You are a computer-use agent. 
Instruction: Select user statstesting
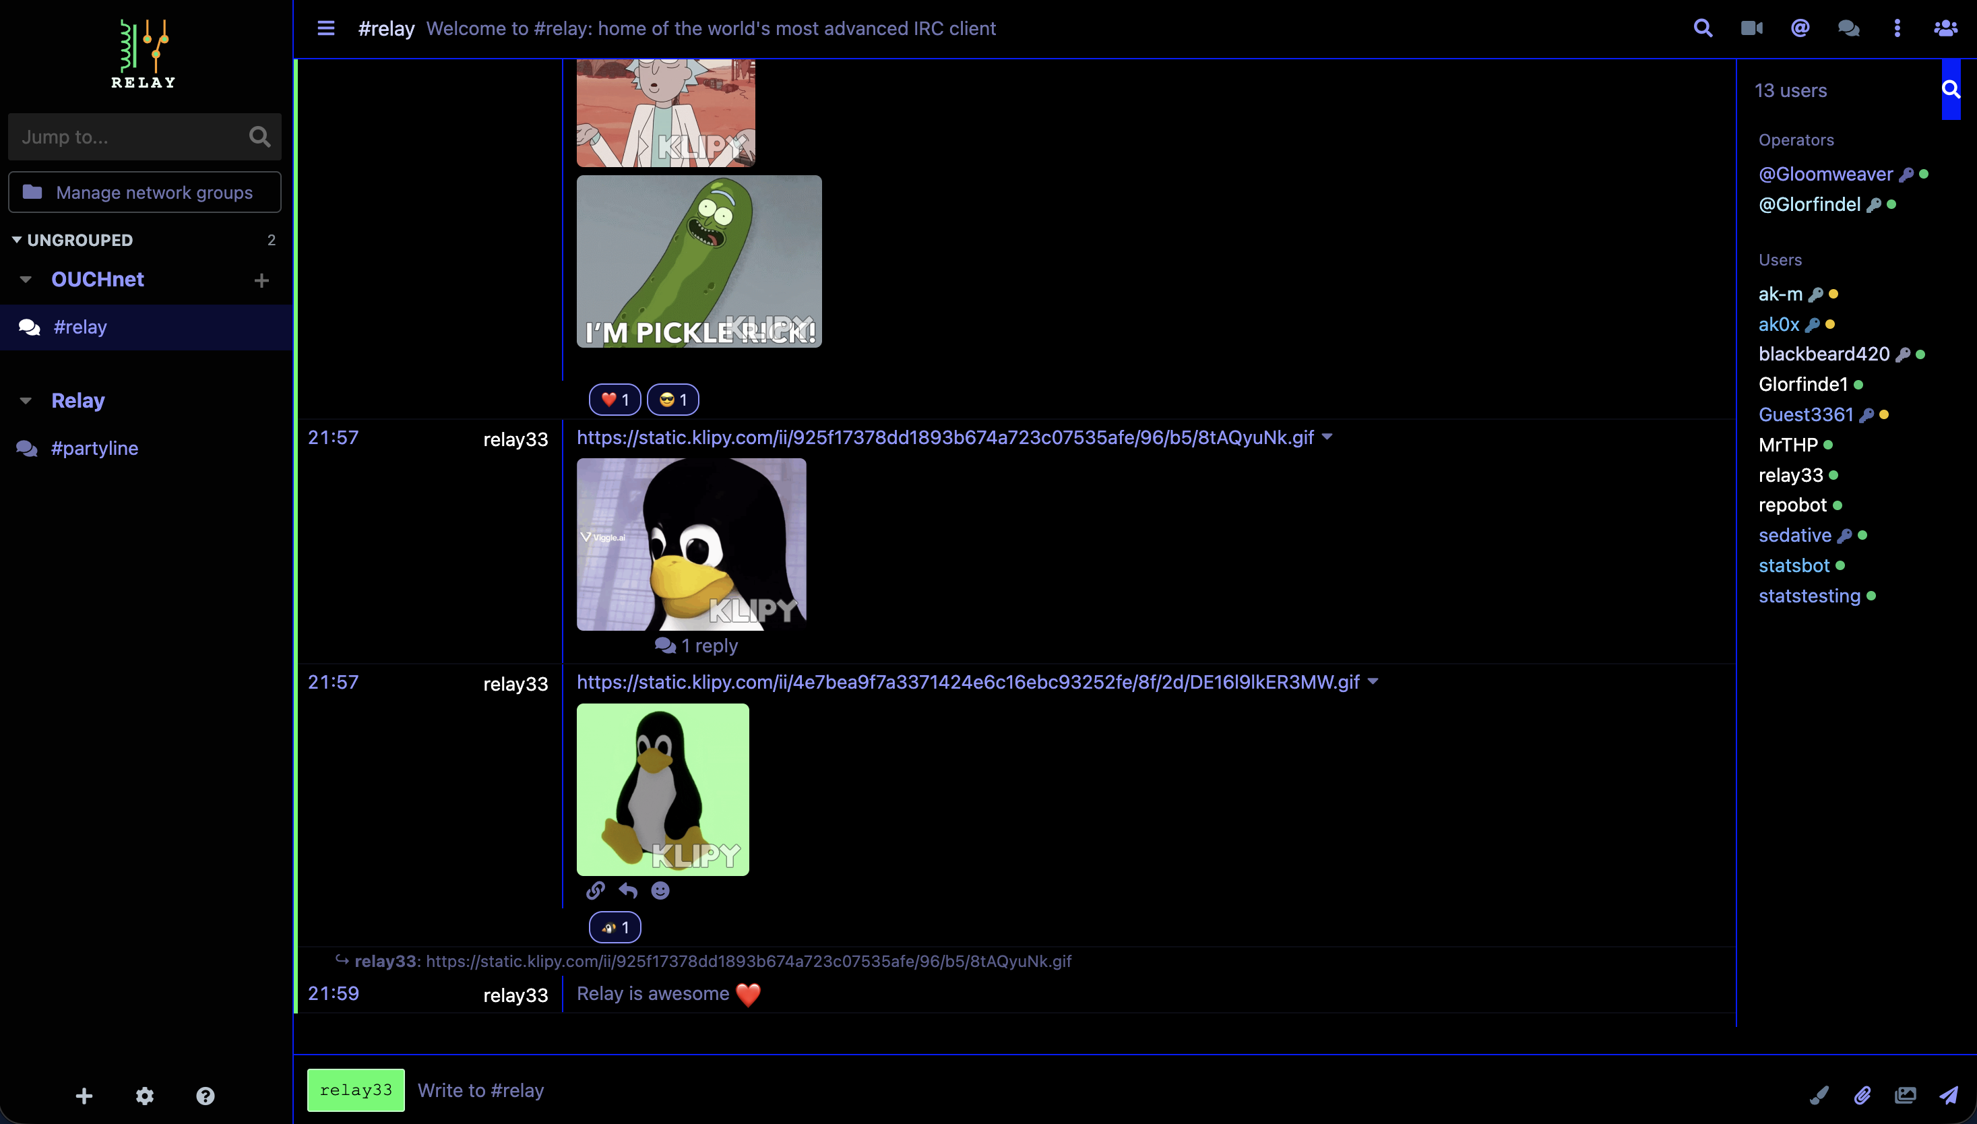click(1809, 596)
